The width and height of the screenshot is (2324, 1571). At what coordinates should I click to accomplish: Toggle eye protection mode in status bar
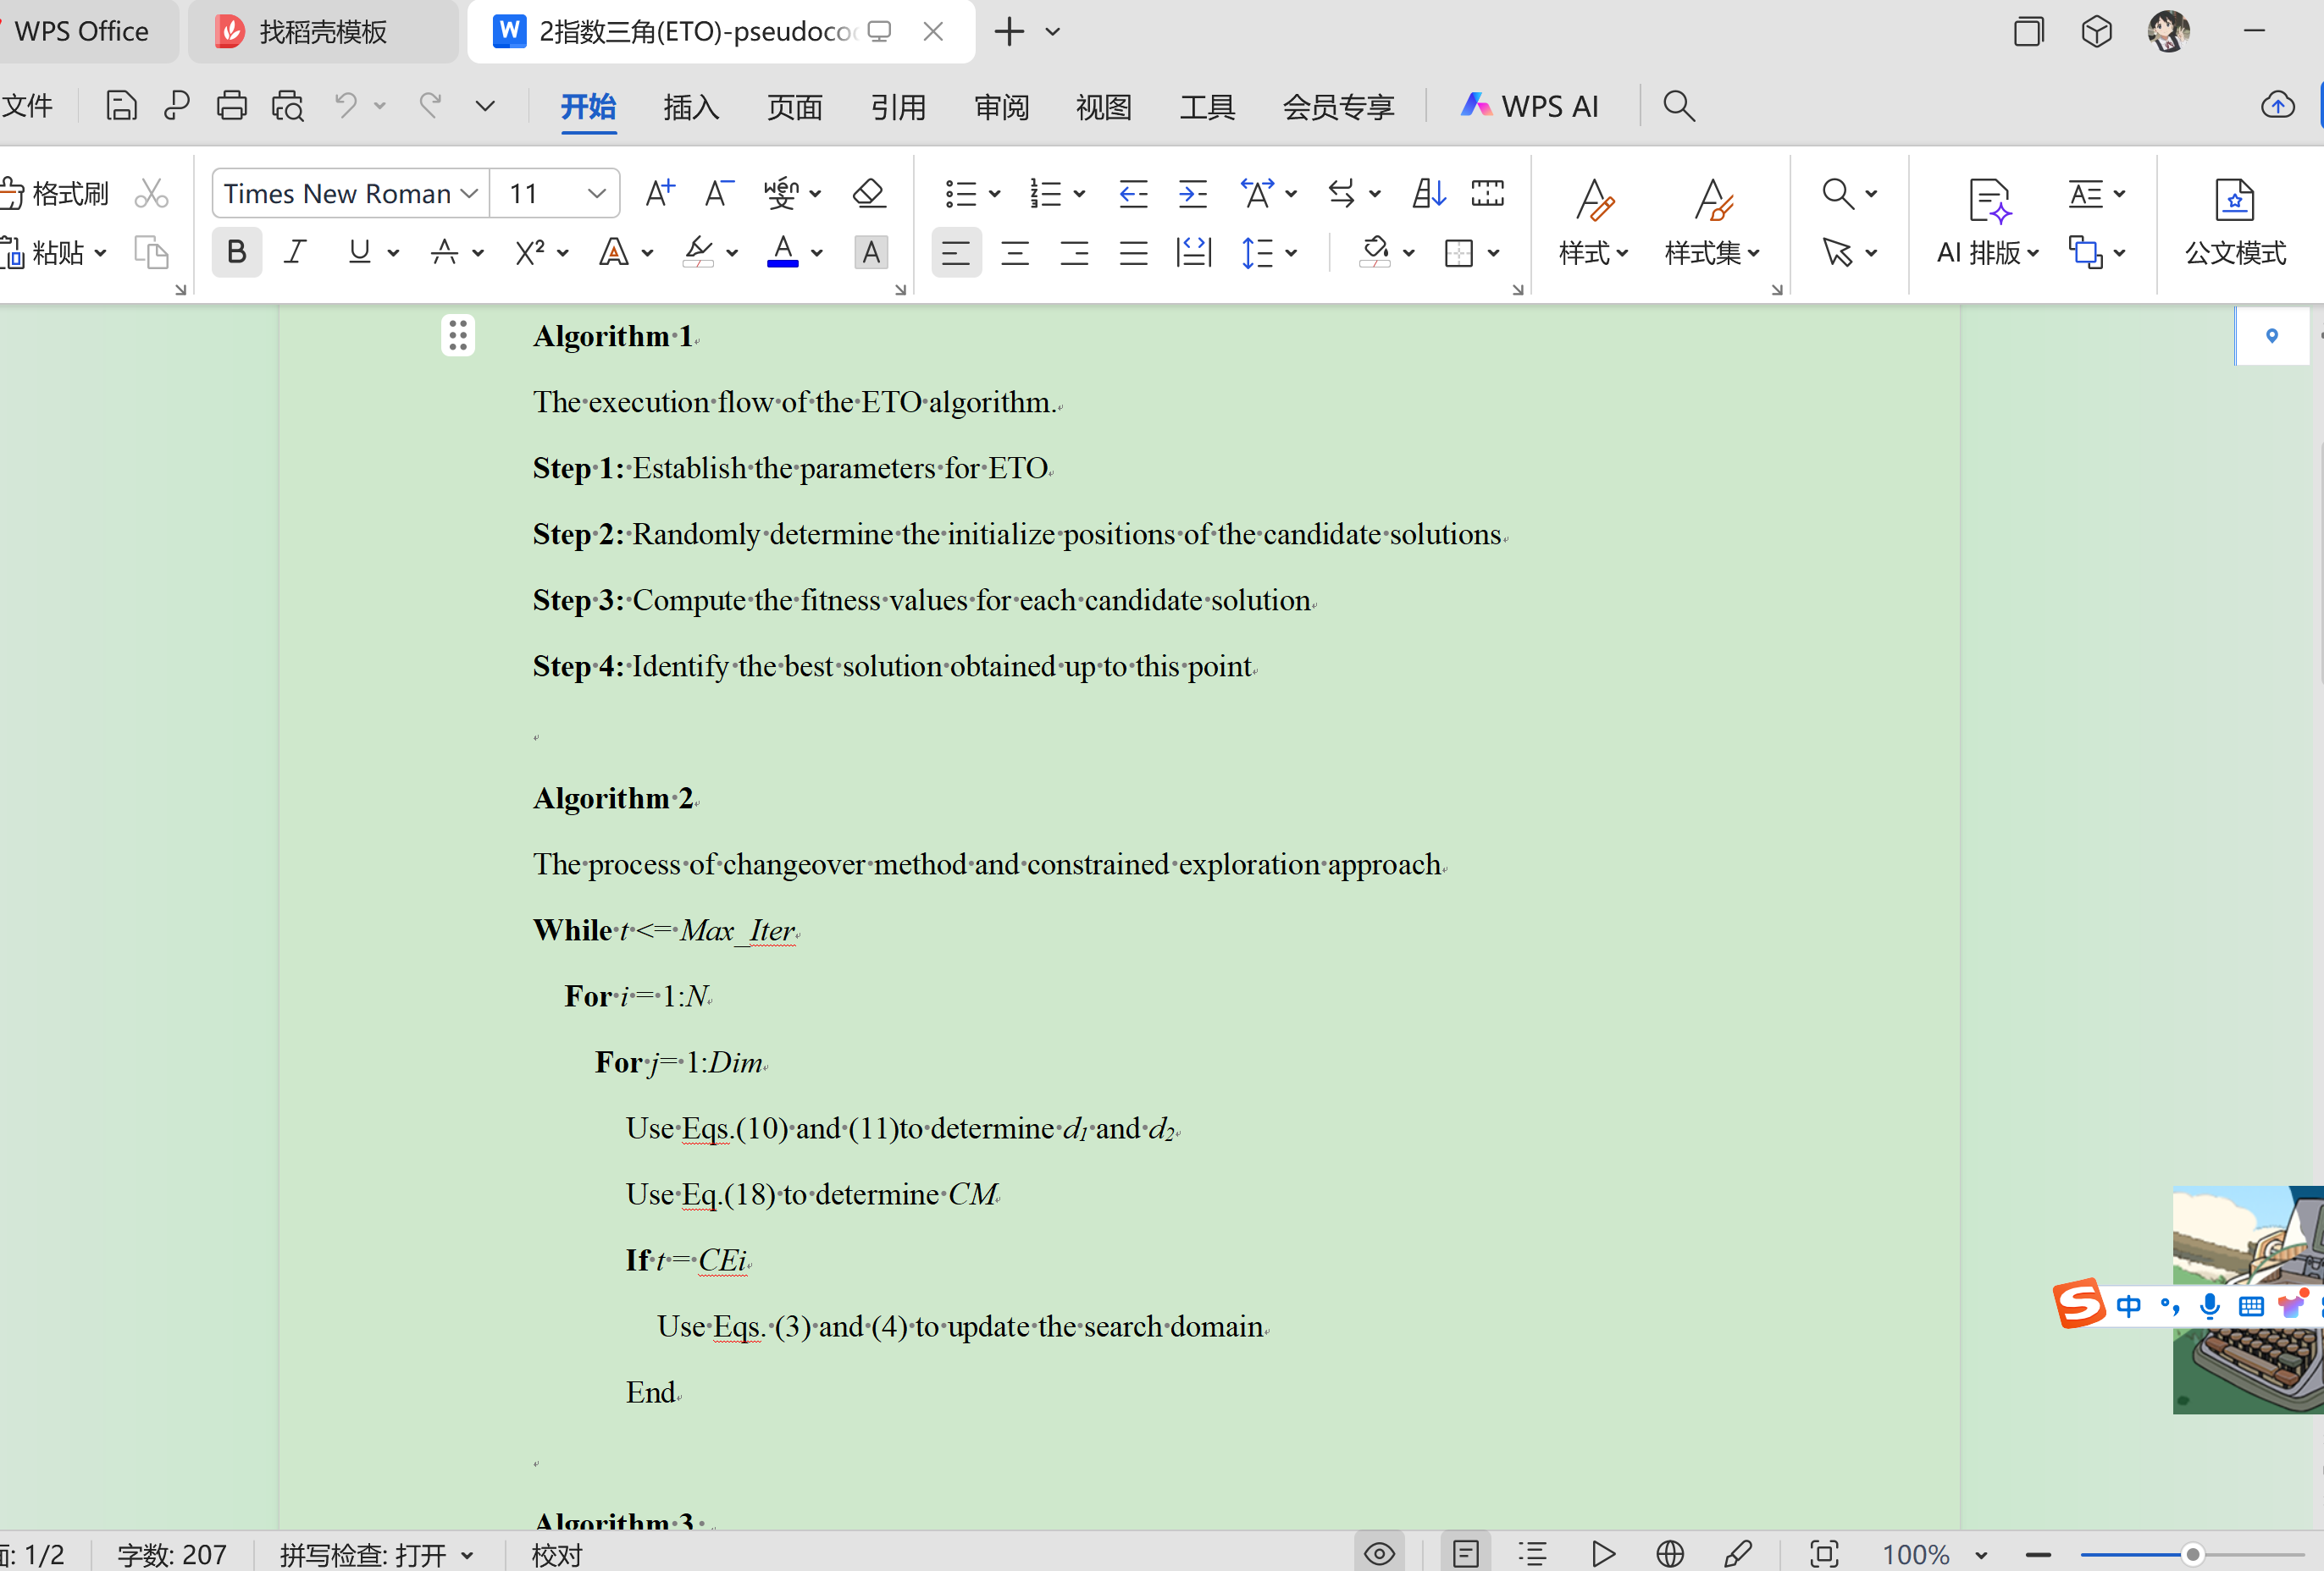pyautogui.click(x=1379, y=1554)
